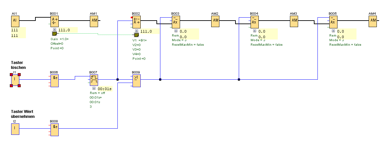Click the AM3 analog flag block
The image size is (387, 143).
point(294,21)
